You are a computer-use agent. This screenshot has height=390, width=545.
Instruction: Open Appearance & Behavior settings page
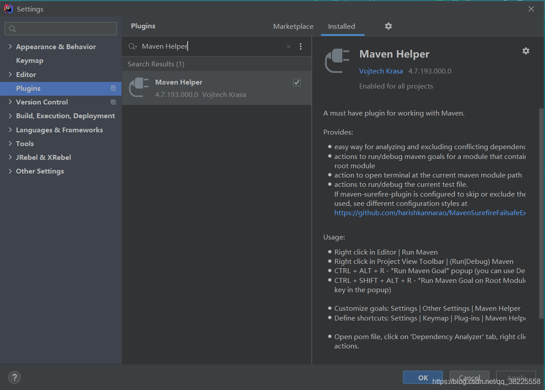[56, 47]
